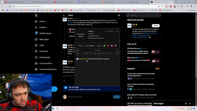Click the Usercard button

(99, 46)
